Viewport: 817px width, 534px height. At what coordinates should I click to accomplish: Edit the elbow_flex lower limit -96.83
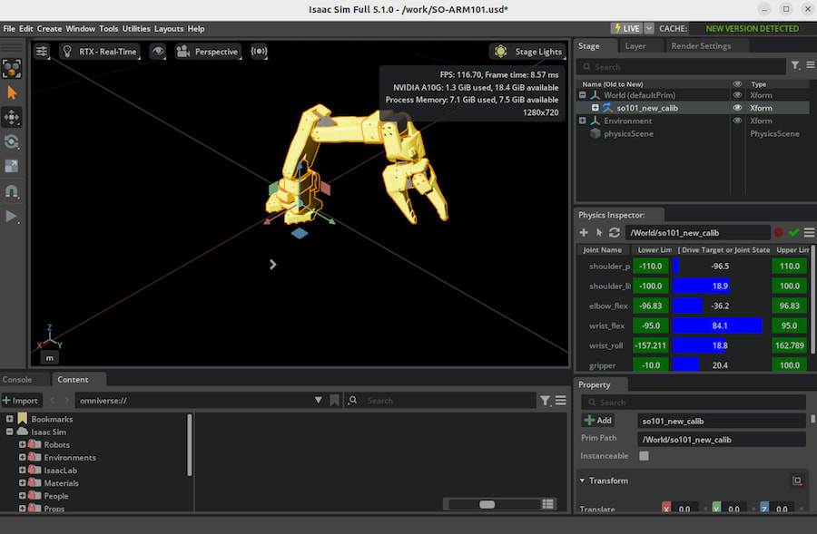[650, 306]
